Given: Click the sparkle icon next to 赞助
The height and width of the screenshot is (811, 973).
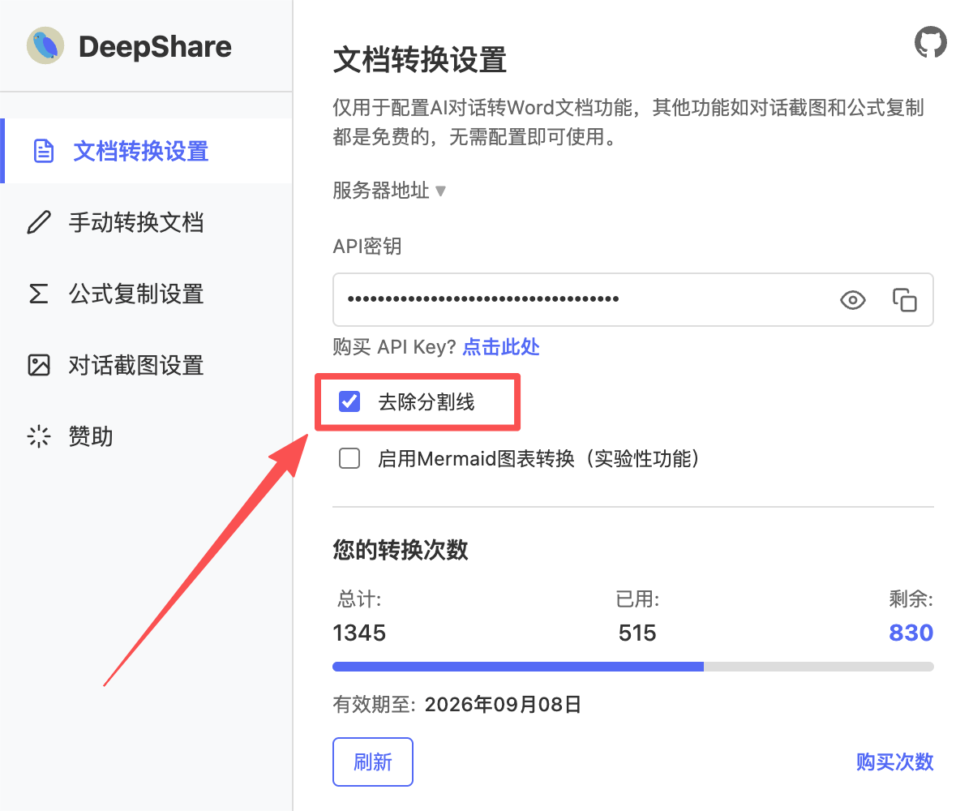Looking at the screenshot, I should 39,436.
